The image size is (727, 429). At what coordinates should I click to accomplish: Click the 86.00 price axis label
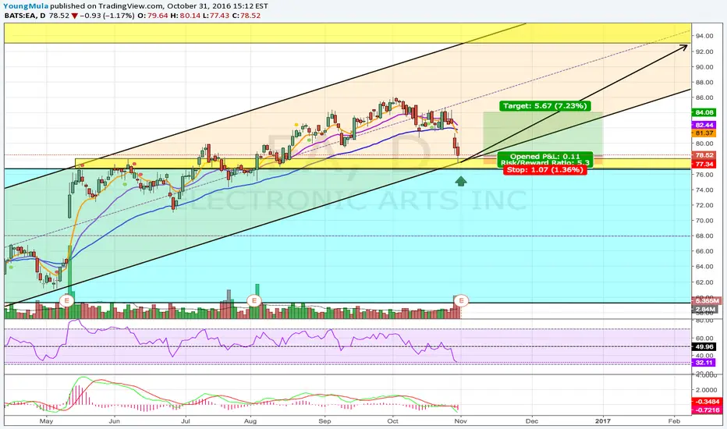(x=704, y=97)
